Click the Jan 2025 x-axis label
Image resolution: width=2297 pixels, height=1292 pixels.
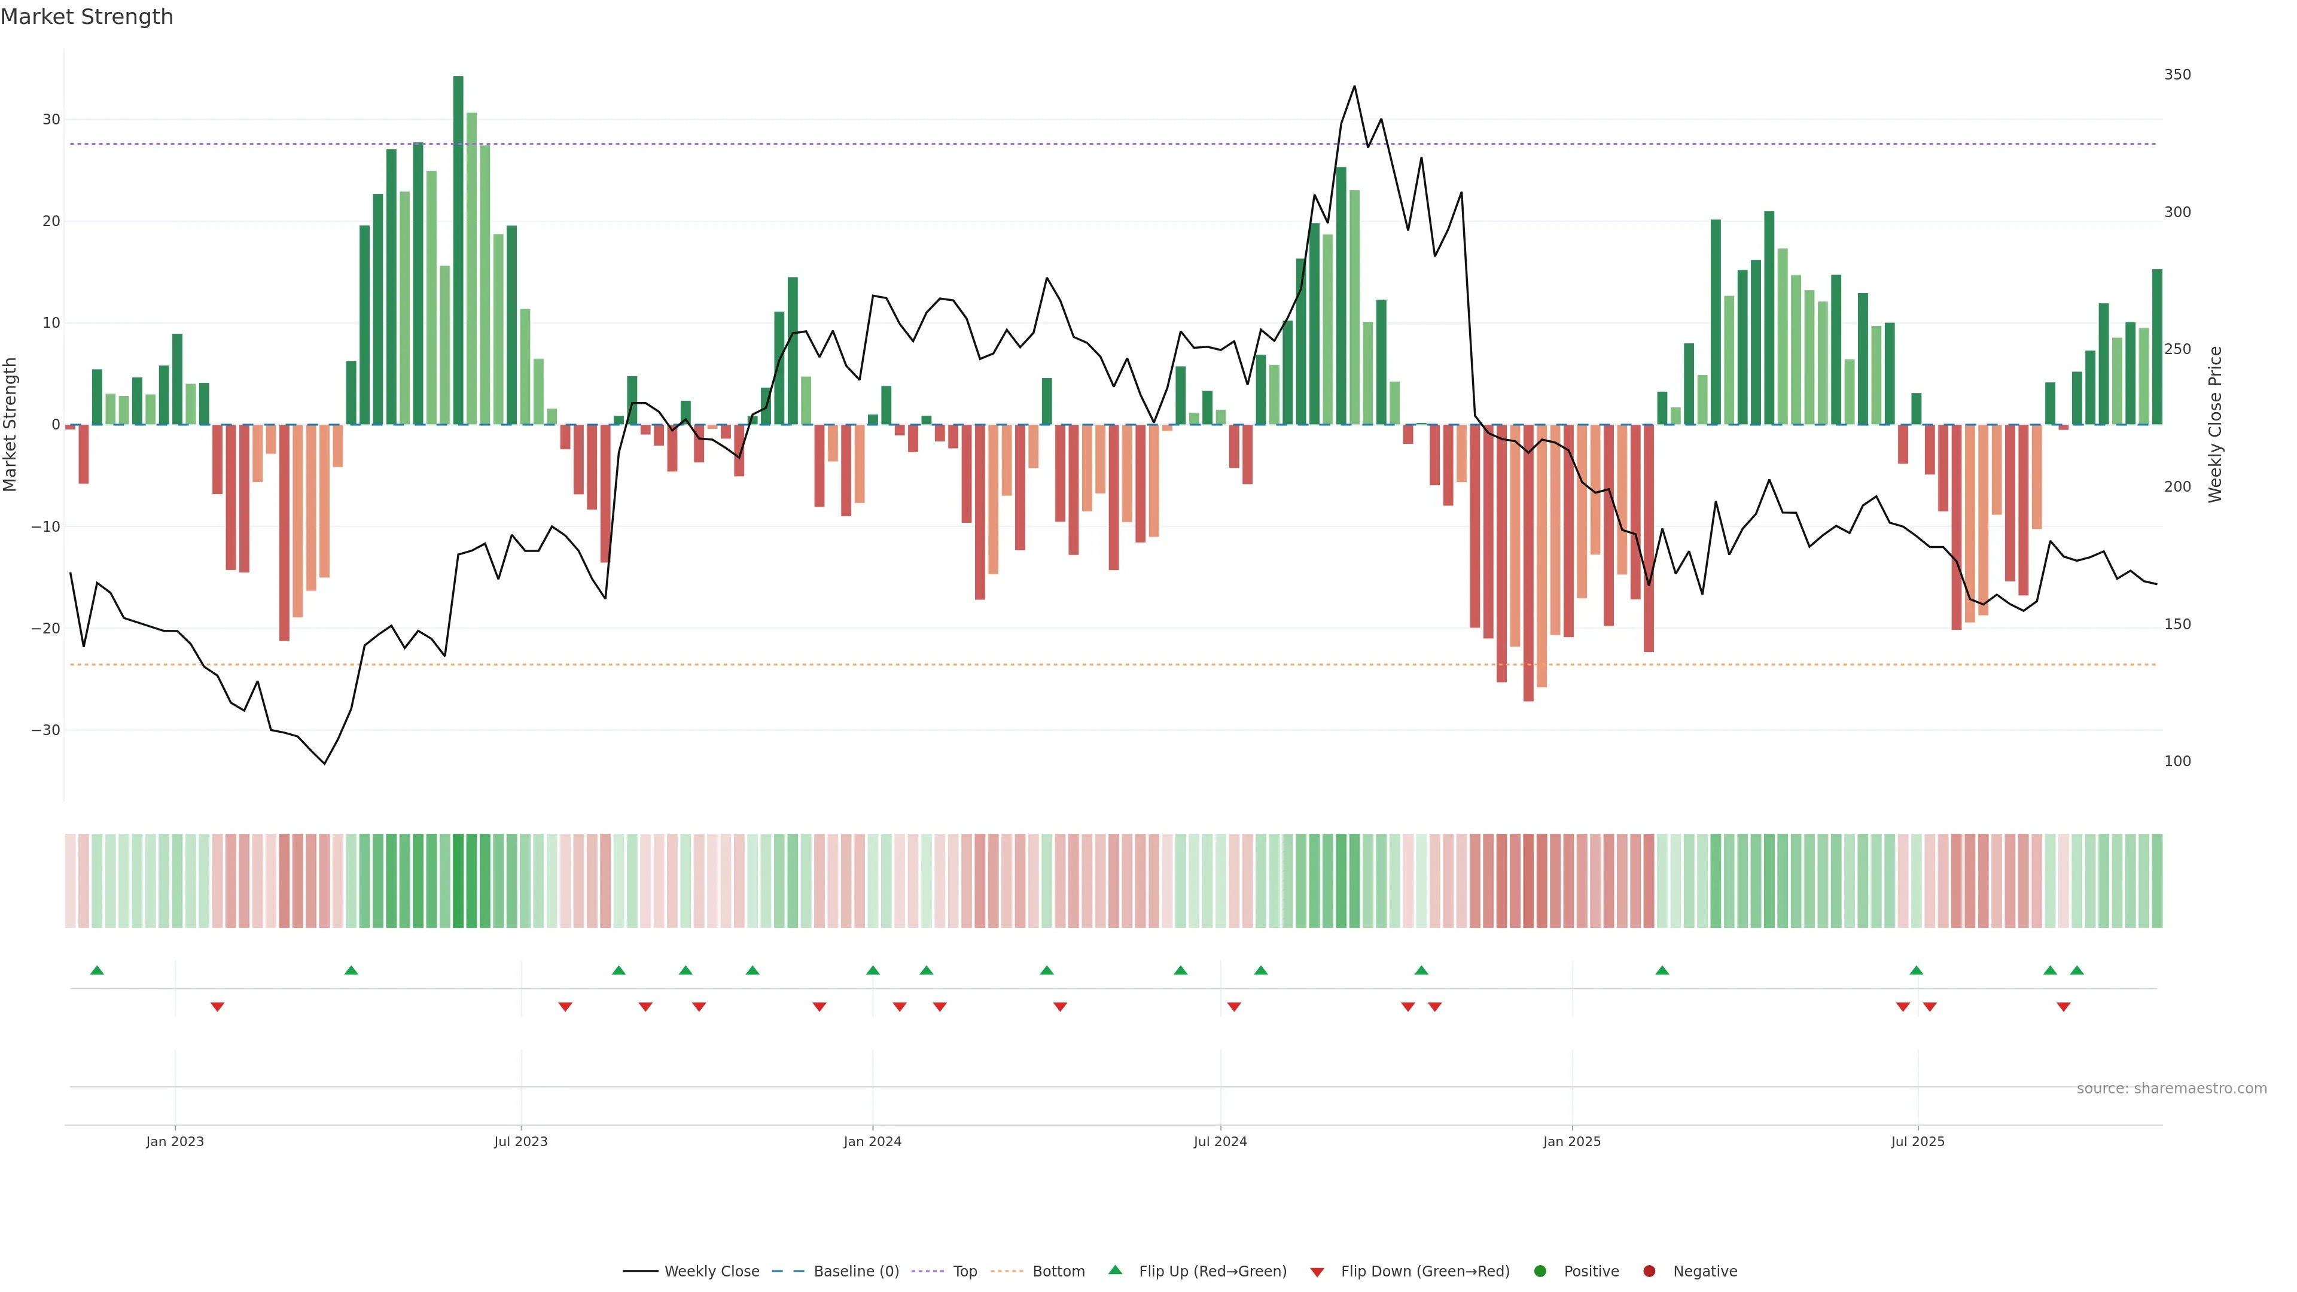point(1572,1141)
